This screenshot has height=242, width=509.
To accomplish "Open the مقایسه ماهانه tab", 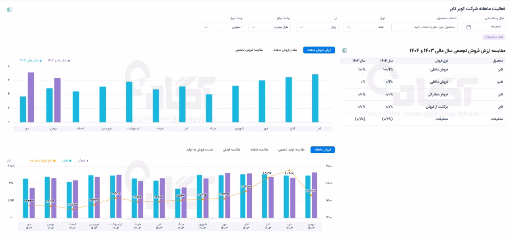I will [x=259, y=150].
